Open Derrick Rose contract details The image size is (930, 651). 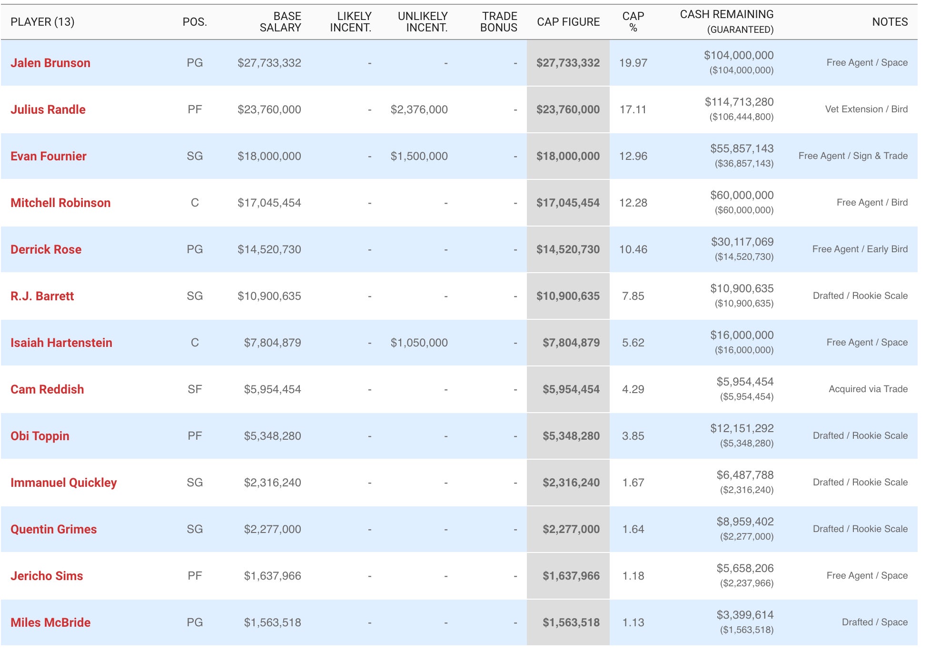coord(46,249)
